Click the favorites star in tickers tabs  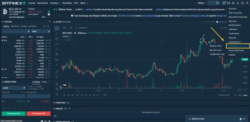48,26
